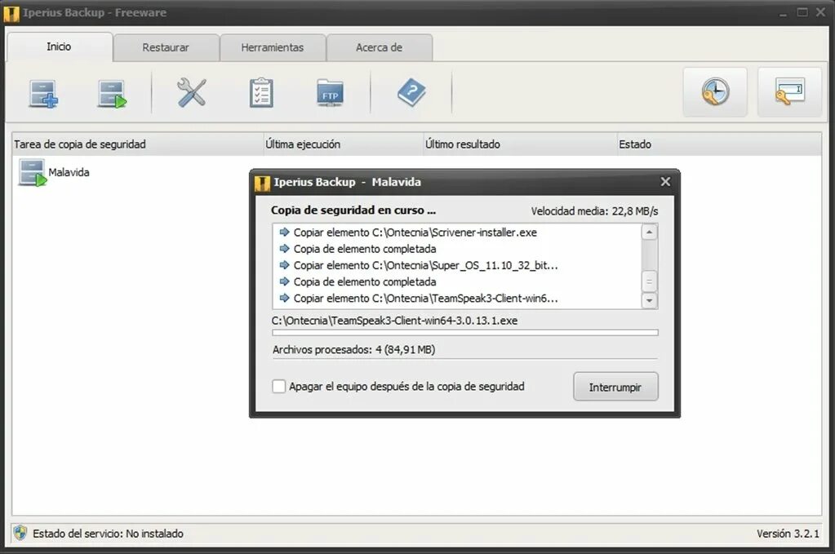
Task: Sort by Tarea de copia de seguridad column
Action: tap(138, 144)
